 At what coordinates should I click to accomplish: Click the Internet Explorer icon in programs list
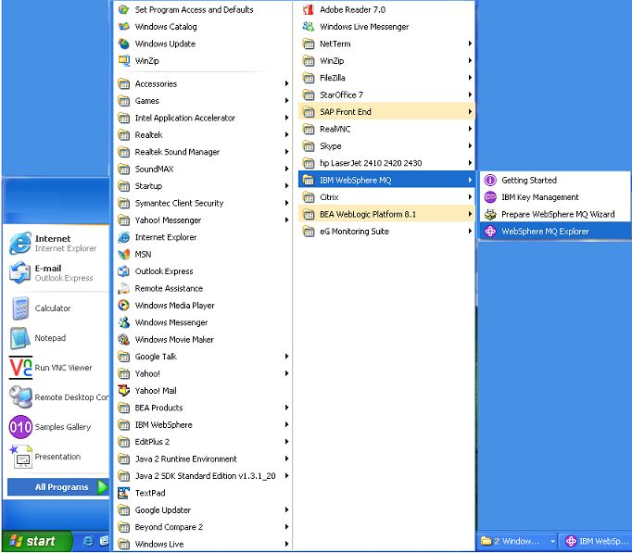click(124, 238)
